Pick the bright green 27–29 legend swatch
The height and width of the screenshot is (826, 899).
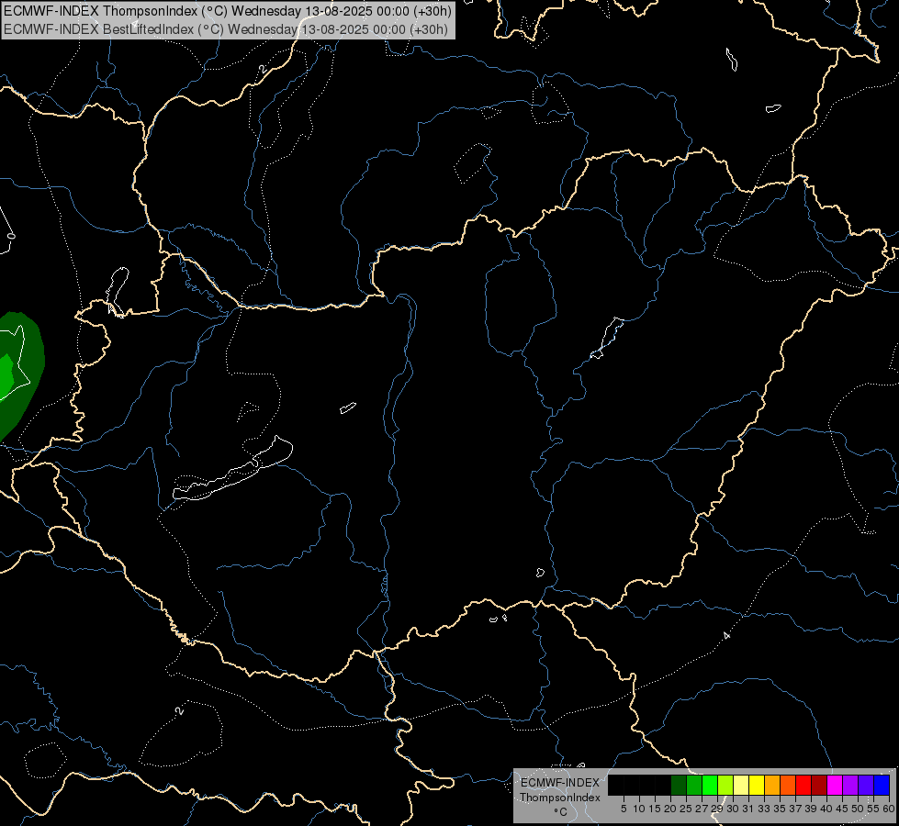point(710,785)
